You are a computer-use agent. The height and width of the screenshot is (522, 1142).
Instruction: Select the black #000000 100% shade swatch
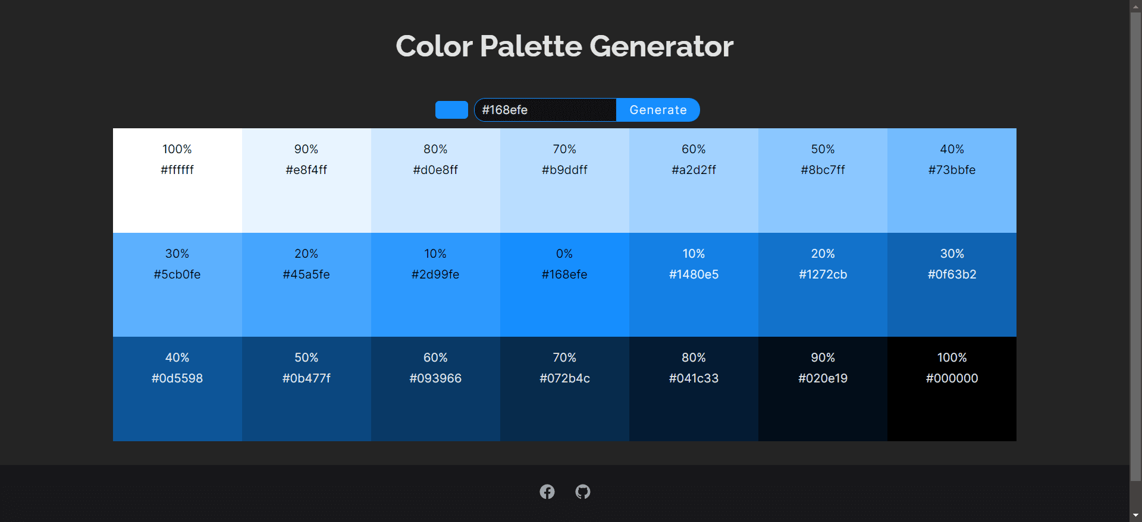952,388
